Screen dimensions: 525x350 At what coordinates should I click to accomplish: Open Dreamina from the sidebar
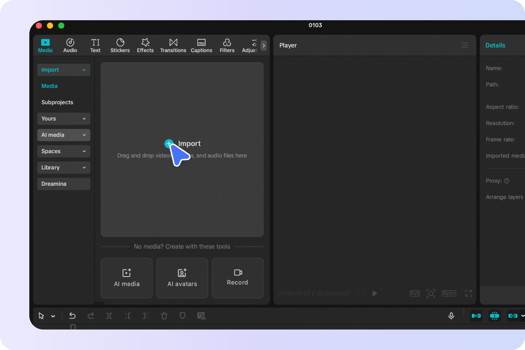(x=64, y=184)
